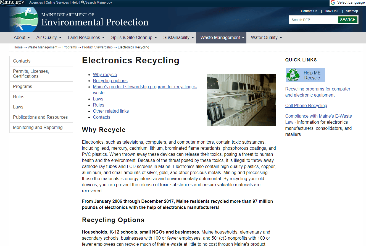
Task: Go to Product Stewardship breadcrumb
Action: coord(97,47)
